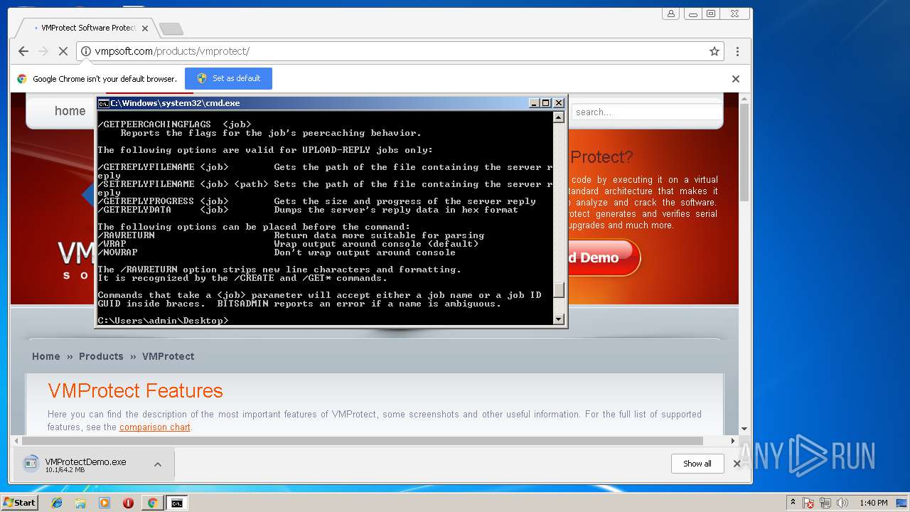Close the downloads bar

coord(737,464)
